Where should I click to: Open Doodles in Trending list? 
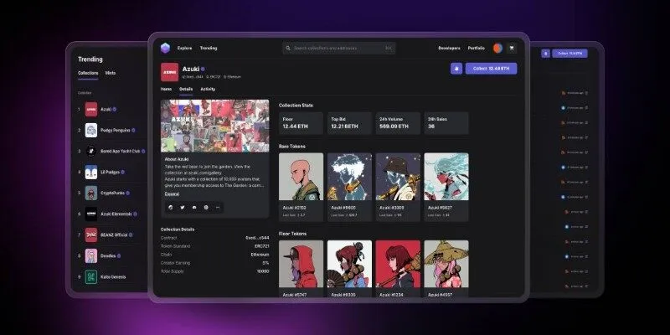(x=111, y=256)
